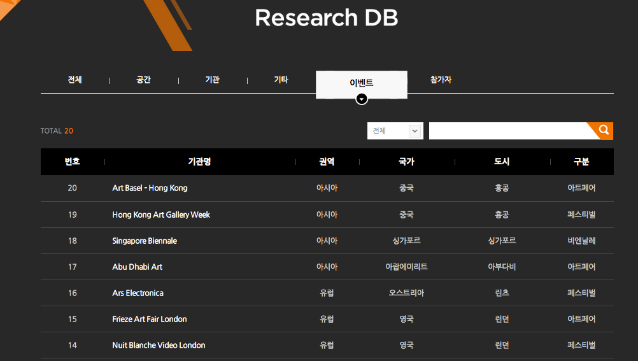638x361 pixels.
Task: Switch to the 참가자 tab
Action: [441, 80]
